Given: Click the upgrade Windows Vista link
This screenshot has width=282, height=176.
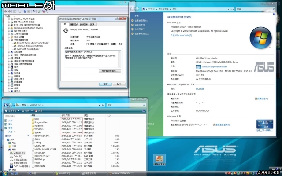Looking at the screenshot, I should click(x=181, y=35).
